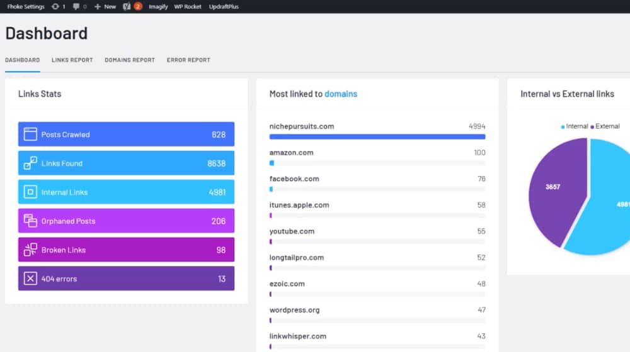This screenshot has height=352, width=630.
Task: Open the Internal Links stat card
Action: (126, 192)
